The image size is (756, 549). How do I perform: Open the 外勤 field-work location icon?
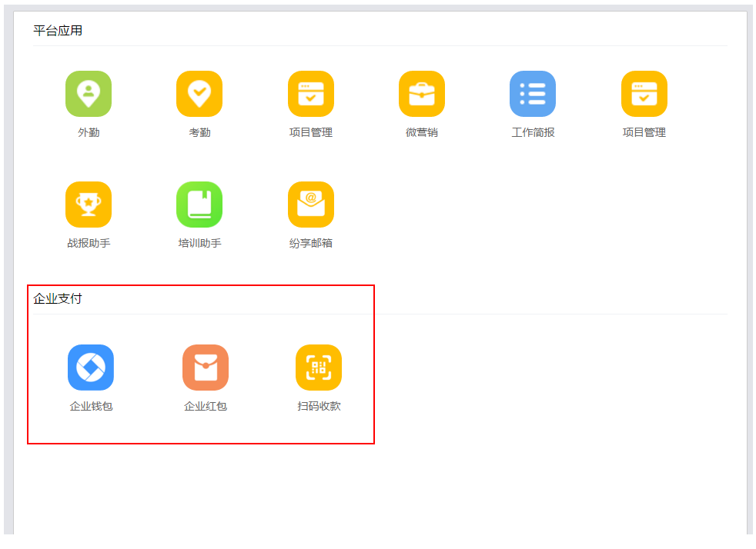(89, 94)
